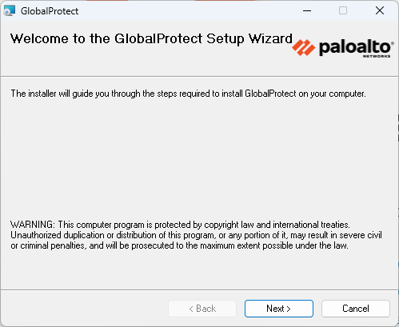Screen dimensions: 399x327
Task: Click the right arrow in Next button
Action: 288,309
